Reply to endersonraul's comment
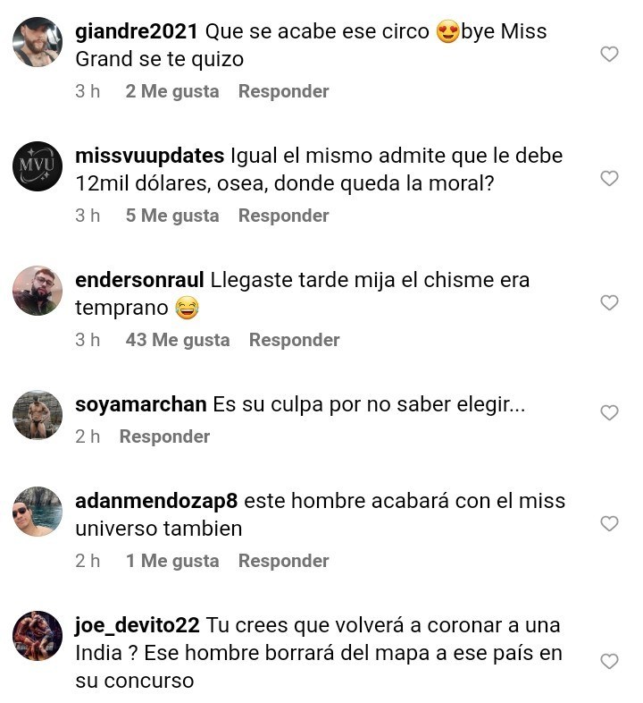Image resolution: width=643 pixels, height=703 pixels. click(x=294, y=340)
